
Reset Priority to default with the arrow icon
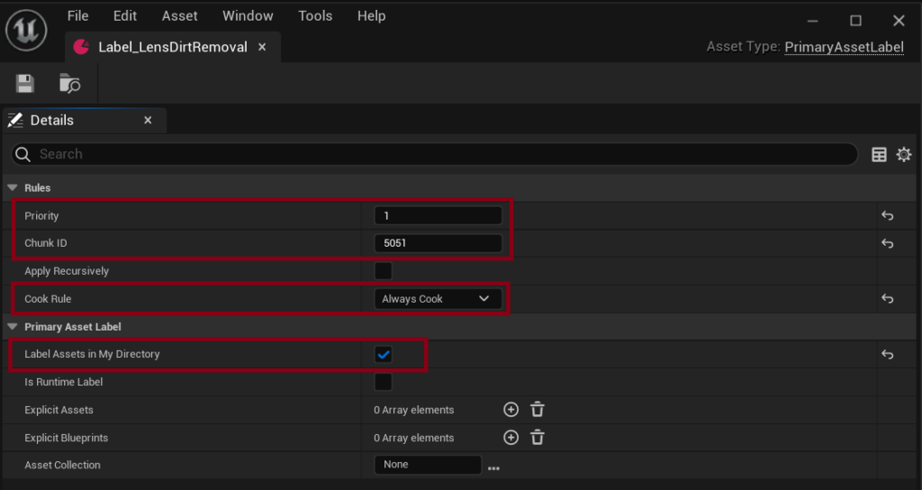point(887,216)
